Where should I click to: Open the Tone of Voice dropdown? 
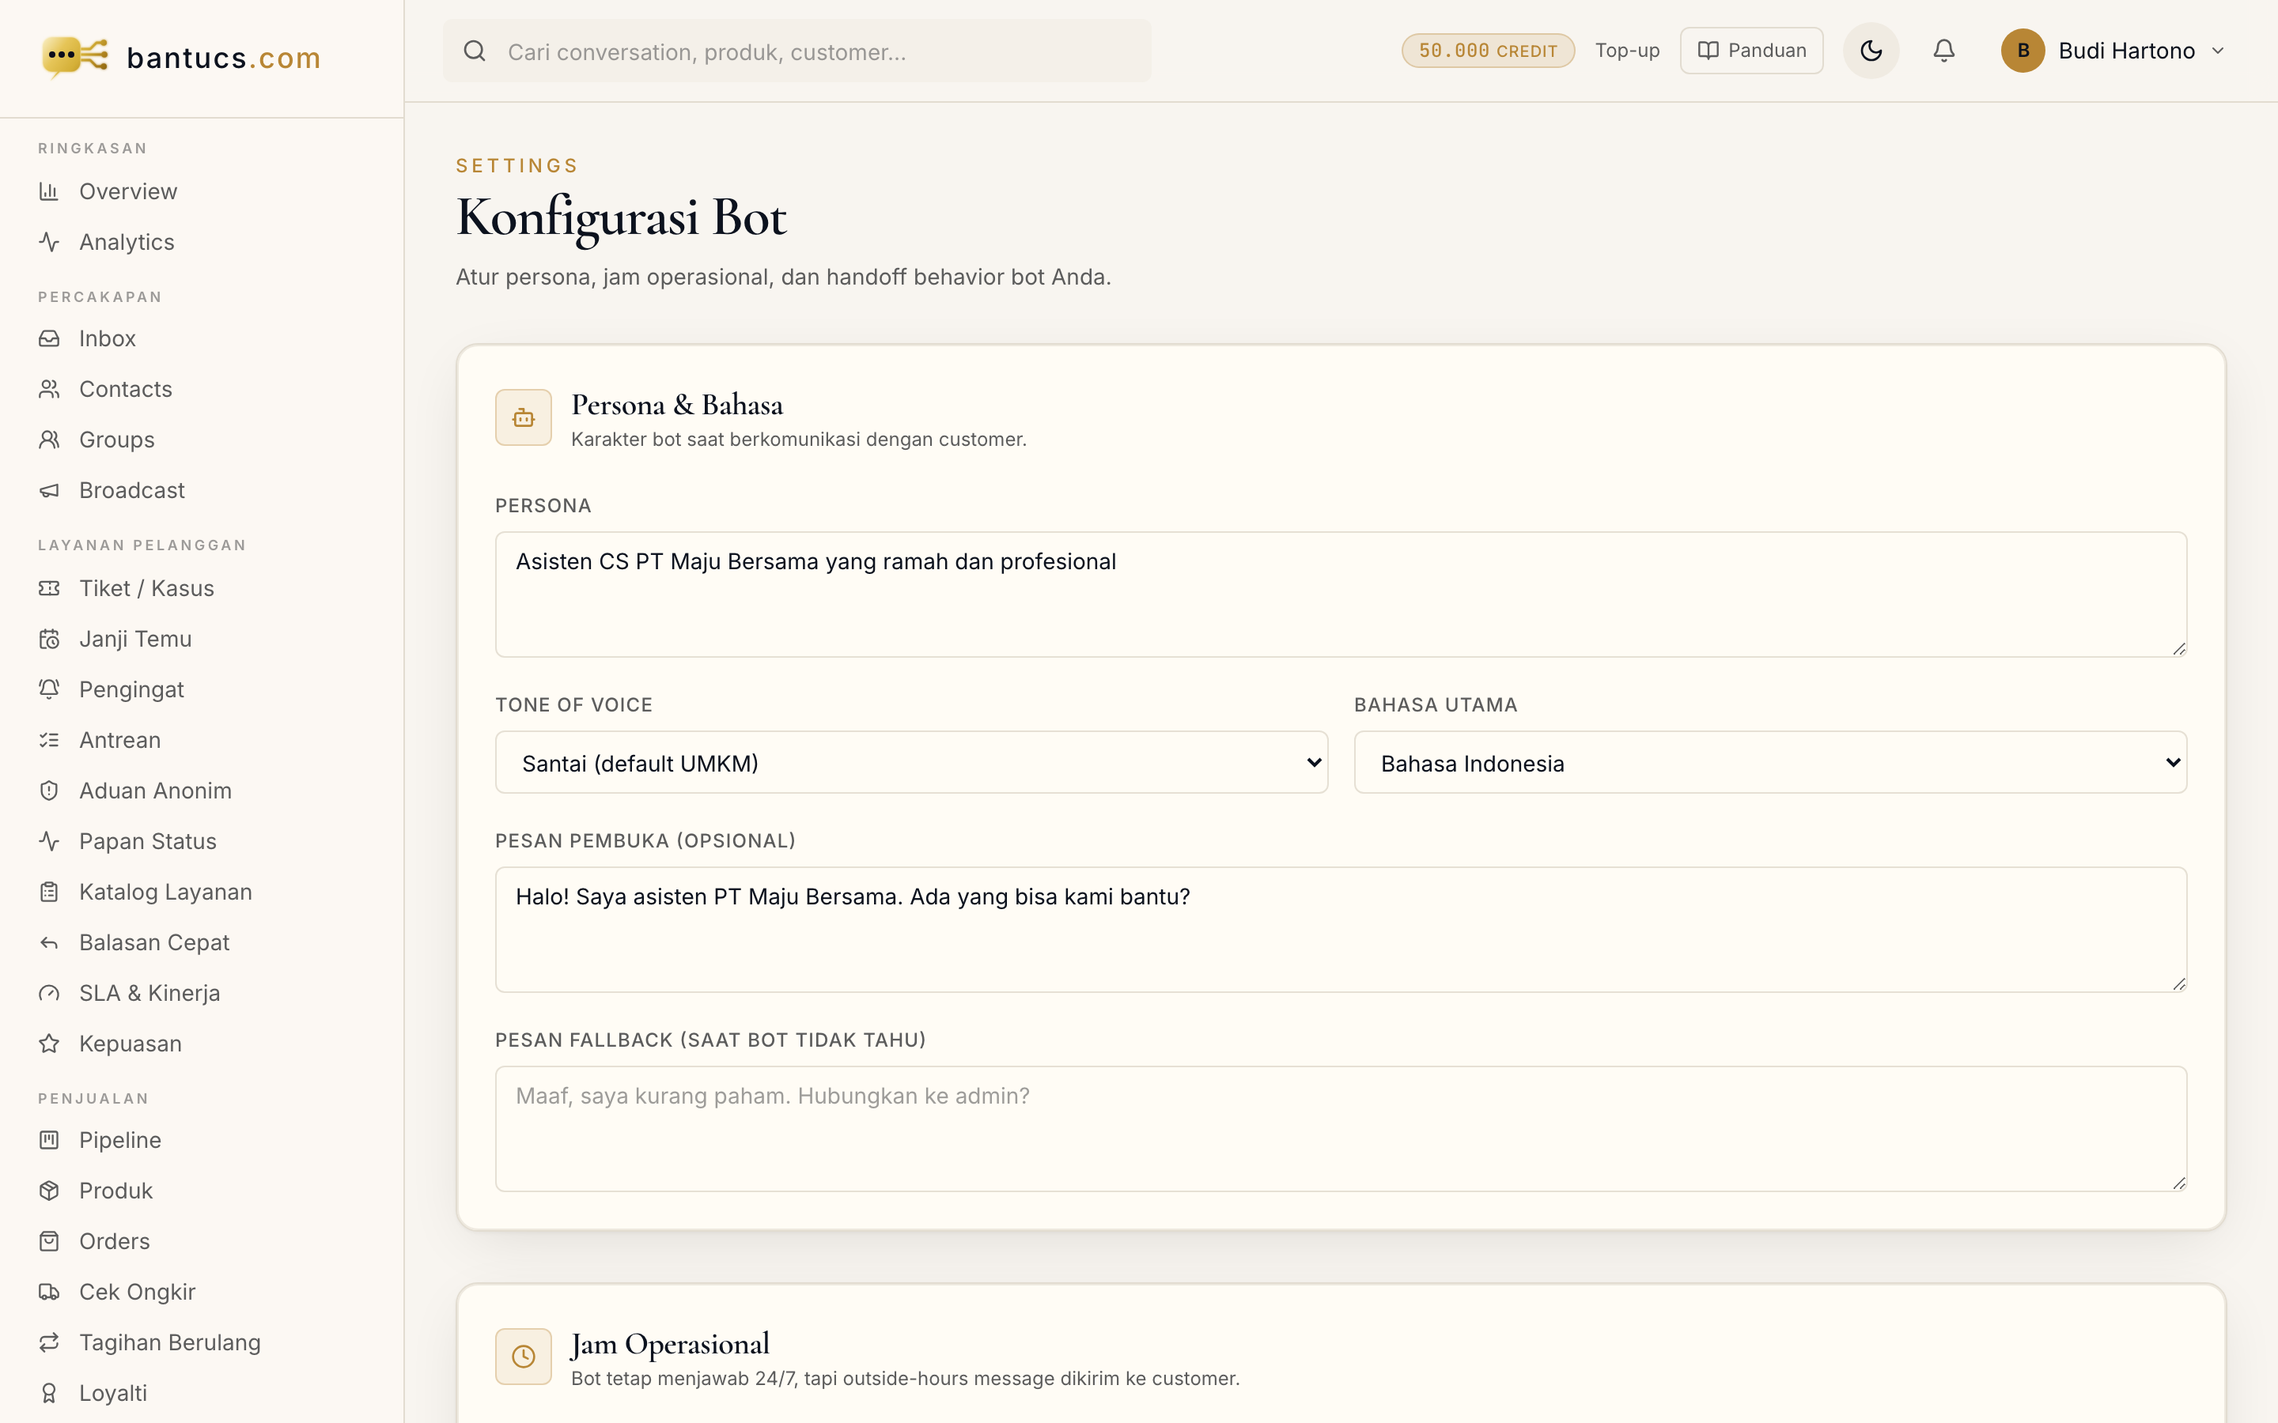911,762
